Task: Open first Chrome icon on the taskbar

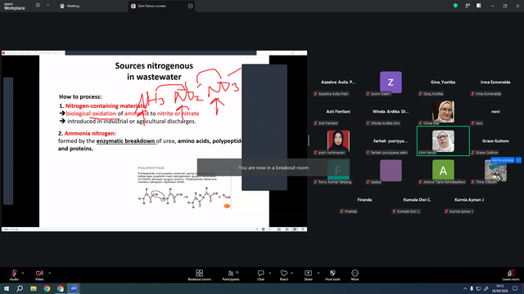Action: 47,288
